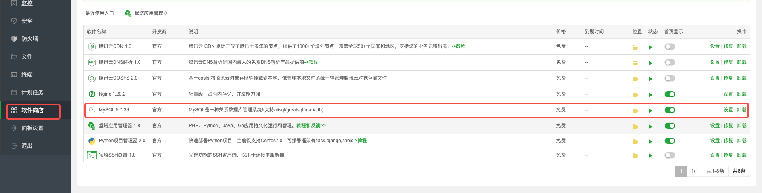Click the status play icon for 堡塔应用管理器
762x193 pixels.
[x=650, y=126]
